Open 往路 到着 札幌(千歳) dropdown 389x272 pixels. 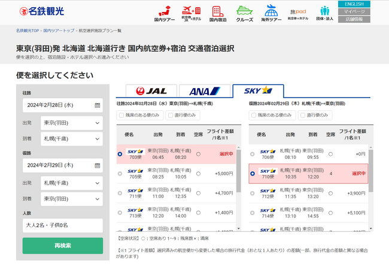tap(72, 139)
